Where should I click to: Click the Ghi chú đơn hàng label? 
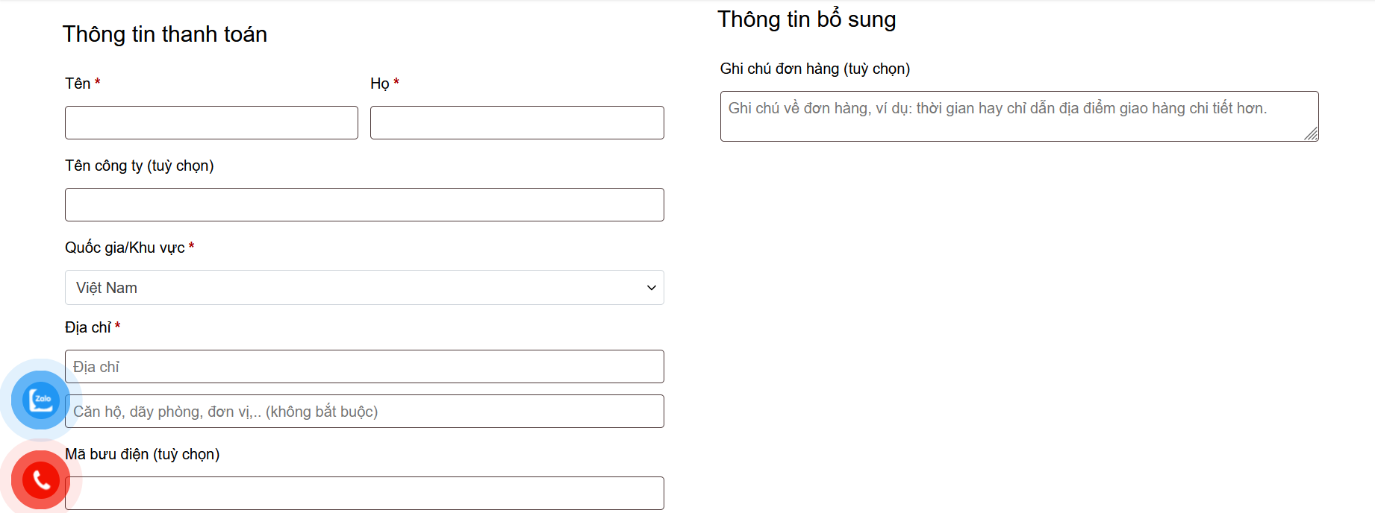pos(814,69)
